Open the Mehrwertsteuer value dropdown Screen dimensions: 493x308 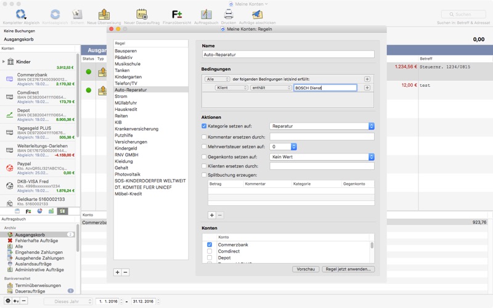pos(283,147)
